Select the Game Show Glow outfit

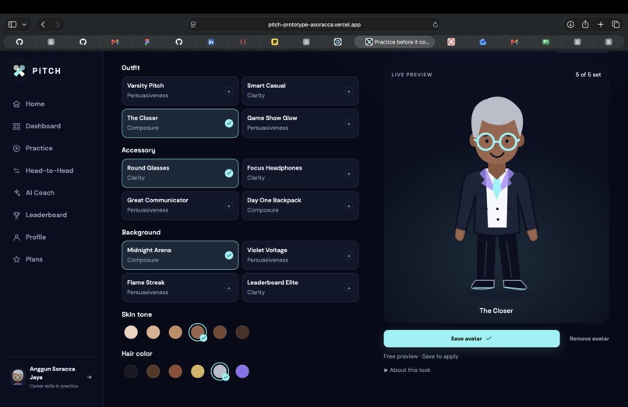click(300, 123)
